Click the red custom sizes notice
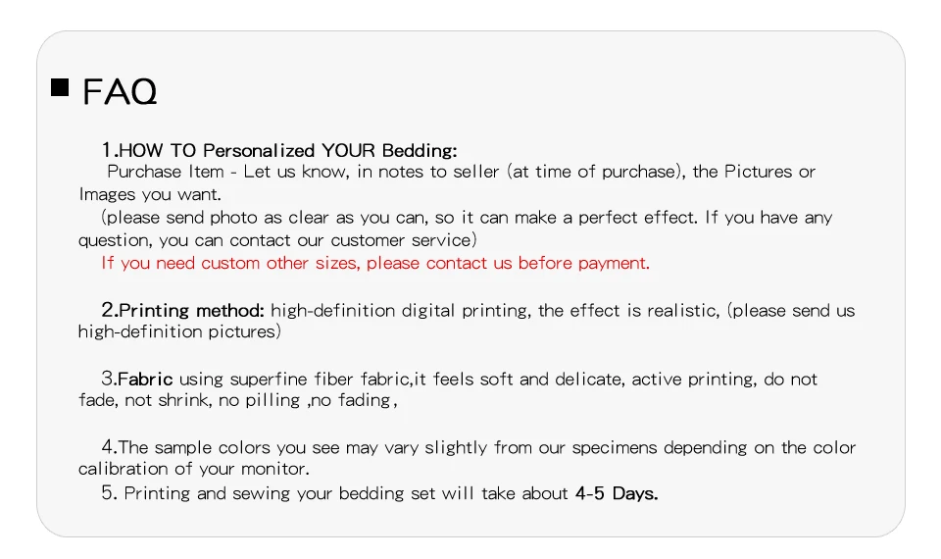This screenshot has width=941, height=559. pyautogui.click(x=375, y=263)
